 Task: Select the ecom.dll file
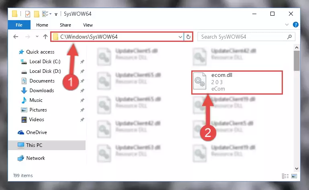pos(237,82)
